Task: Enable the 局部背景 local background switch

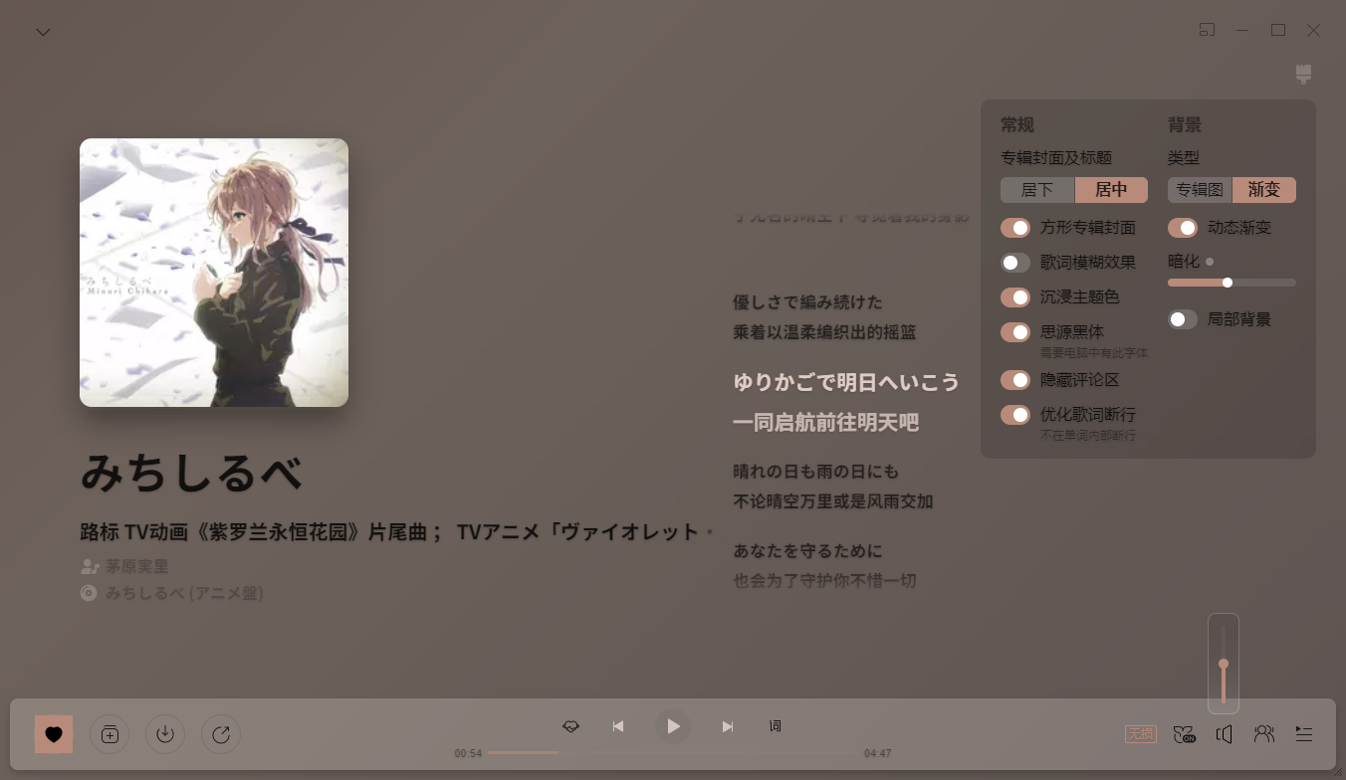Action: pos(1182,318)
